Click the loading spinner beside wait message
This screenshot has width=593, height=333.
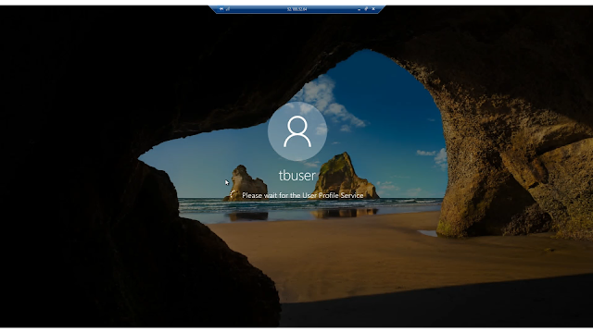233,195
